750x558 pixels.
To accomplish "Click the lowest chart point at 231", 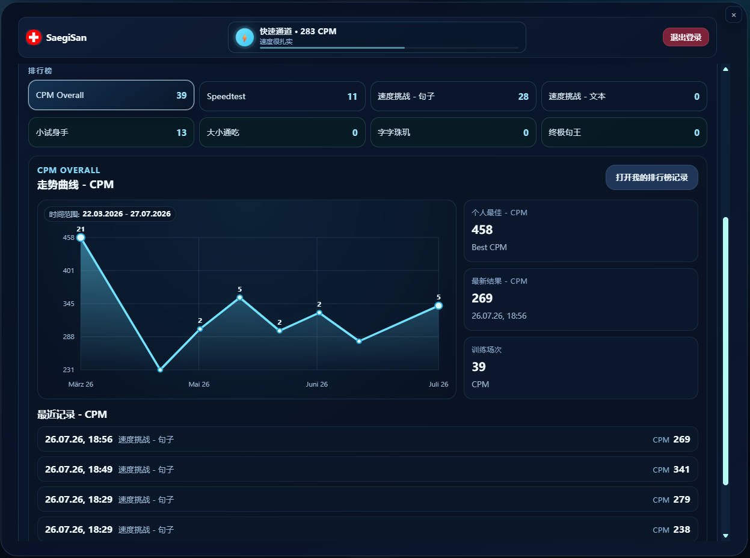I will tap(160, 370).
